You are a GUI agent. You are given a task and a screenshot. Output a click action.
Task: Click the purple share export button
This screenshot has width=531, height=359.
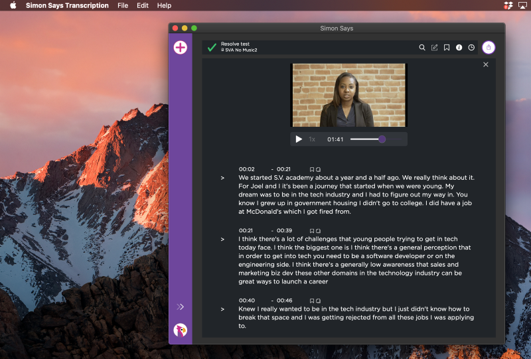coord(489,47)
